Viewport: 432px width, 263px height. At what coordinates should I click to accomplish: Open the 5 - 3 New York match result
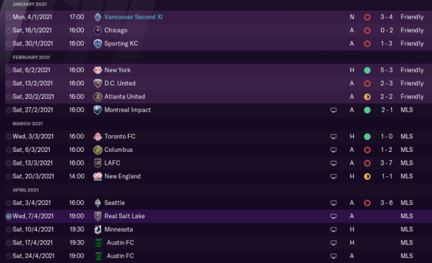387,70
